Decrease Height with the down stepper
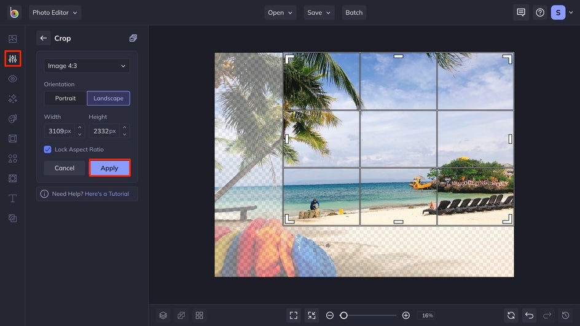Viewport: 580px width, 326px height. click(x=125, y=134)
